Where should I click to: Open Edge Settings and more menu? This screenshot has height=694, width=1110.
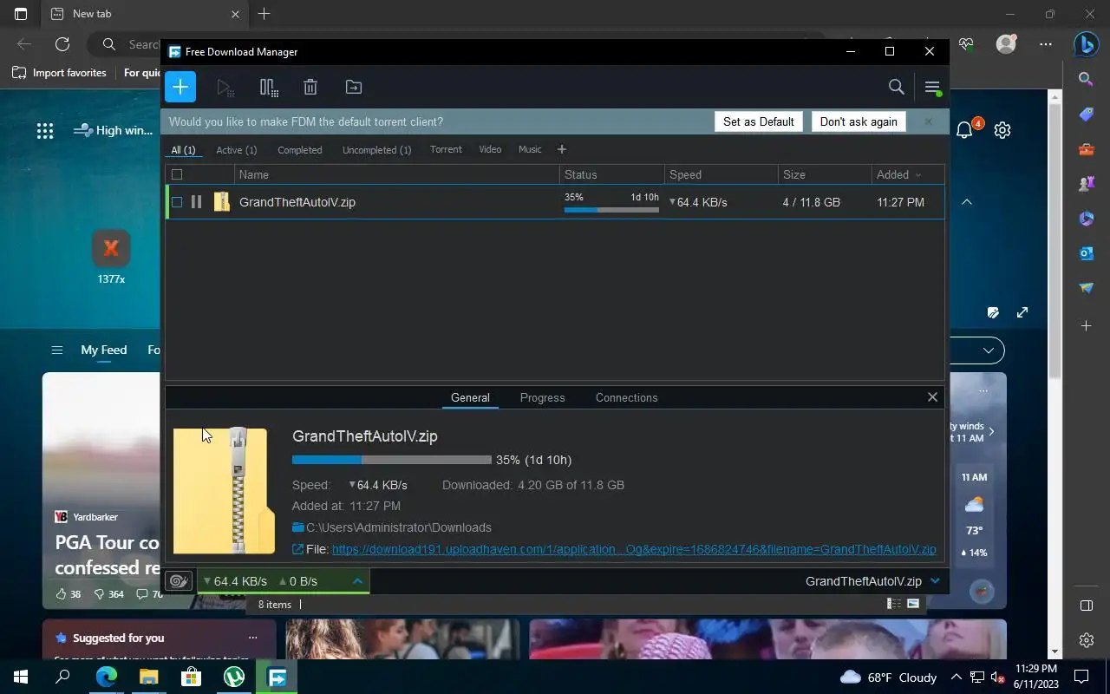[1046, 44]
